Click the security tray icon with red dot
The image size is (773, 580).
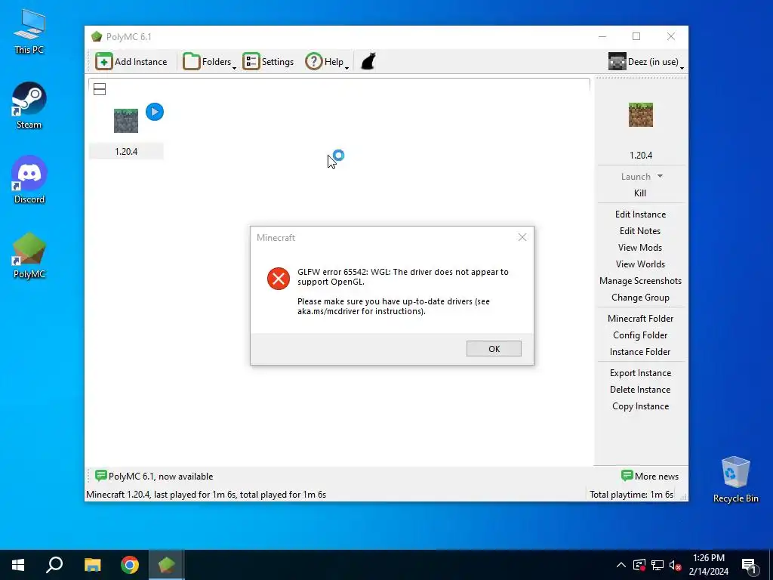click(639, 565)
